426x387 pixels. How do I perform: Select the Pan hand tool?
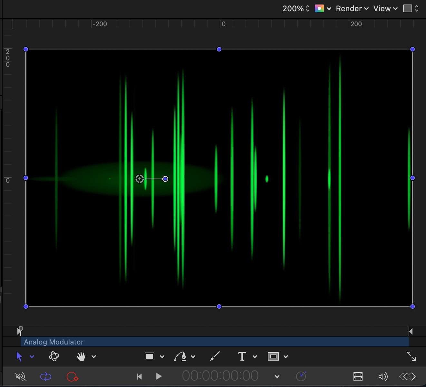tap(81, 356)
